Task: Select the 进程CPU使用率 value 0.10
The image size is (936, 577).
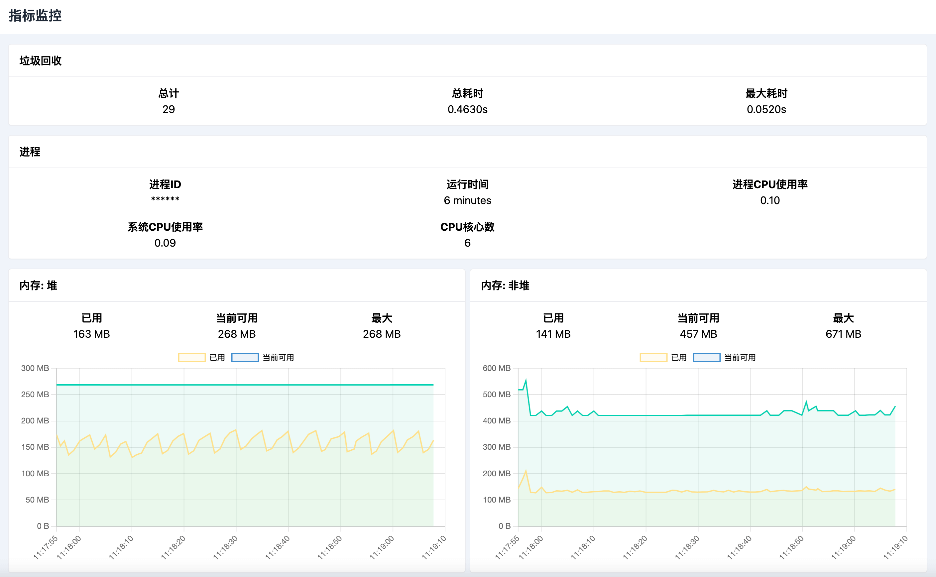Action: [x=770, y=201]
